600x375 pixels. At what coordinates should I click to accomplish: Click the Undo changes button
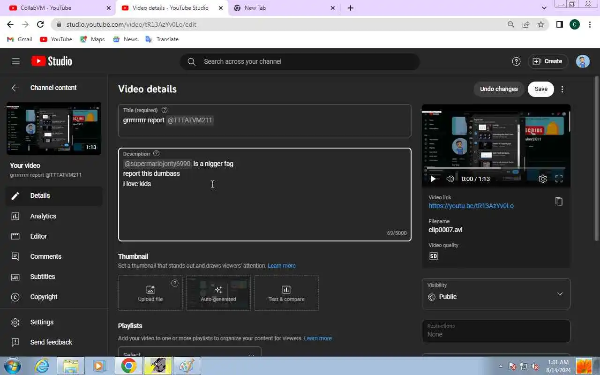[x=499, y=89]
